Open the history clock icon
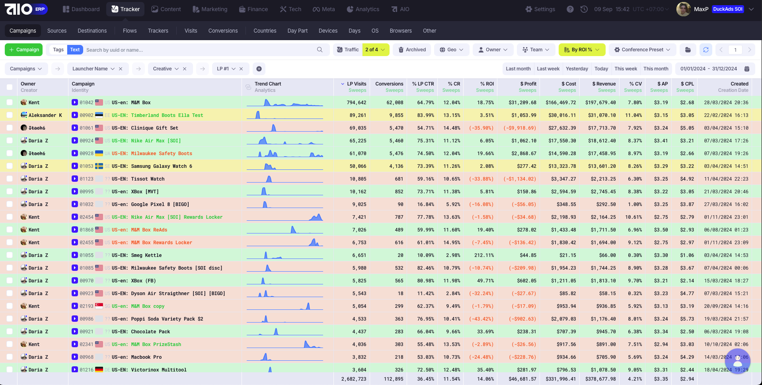 (584, 9)
